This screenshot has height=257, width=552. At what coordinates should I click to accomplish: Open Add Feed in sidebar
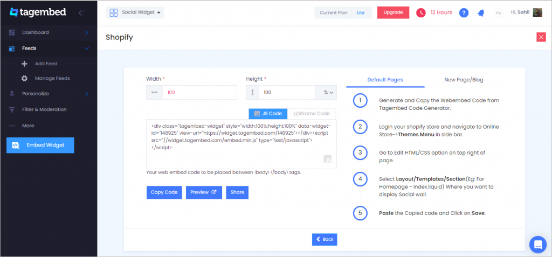pos(46,64)
